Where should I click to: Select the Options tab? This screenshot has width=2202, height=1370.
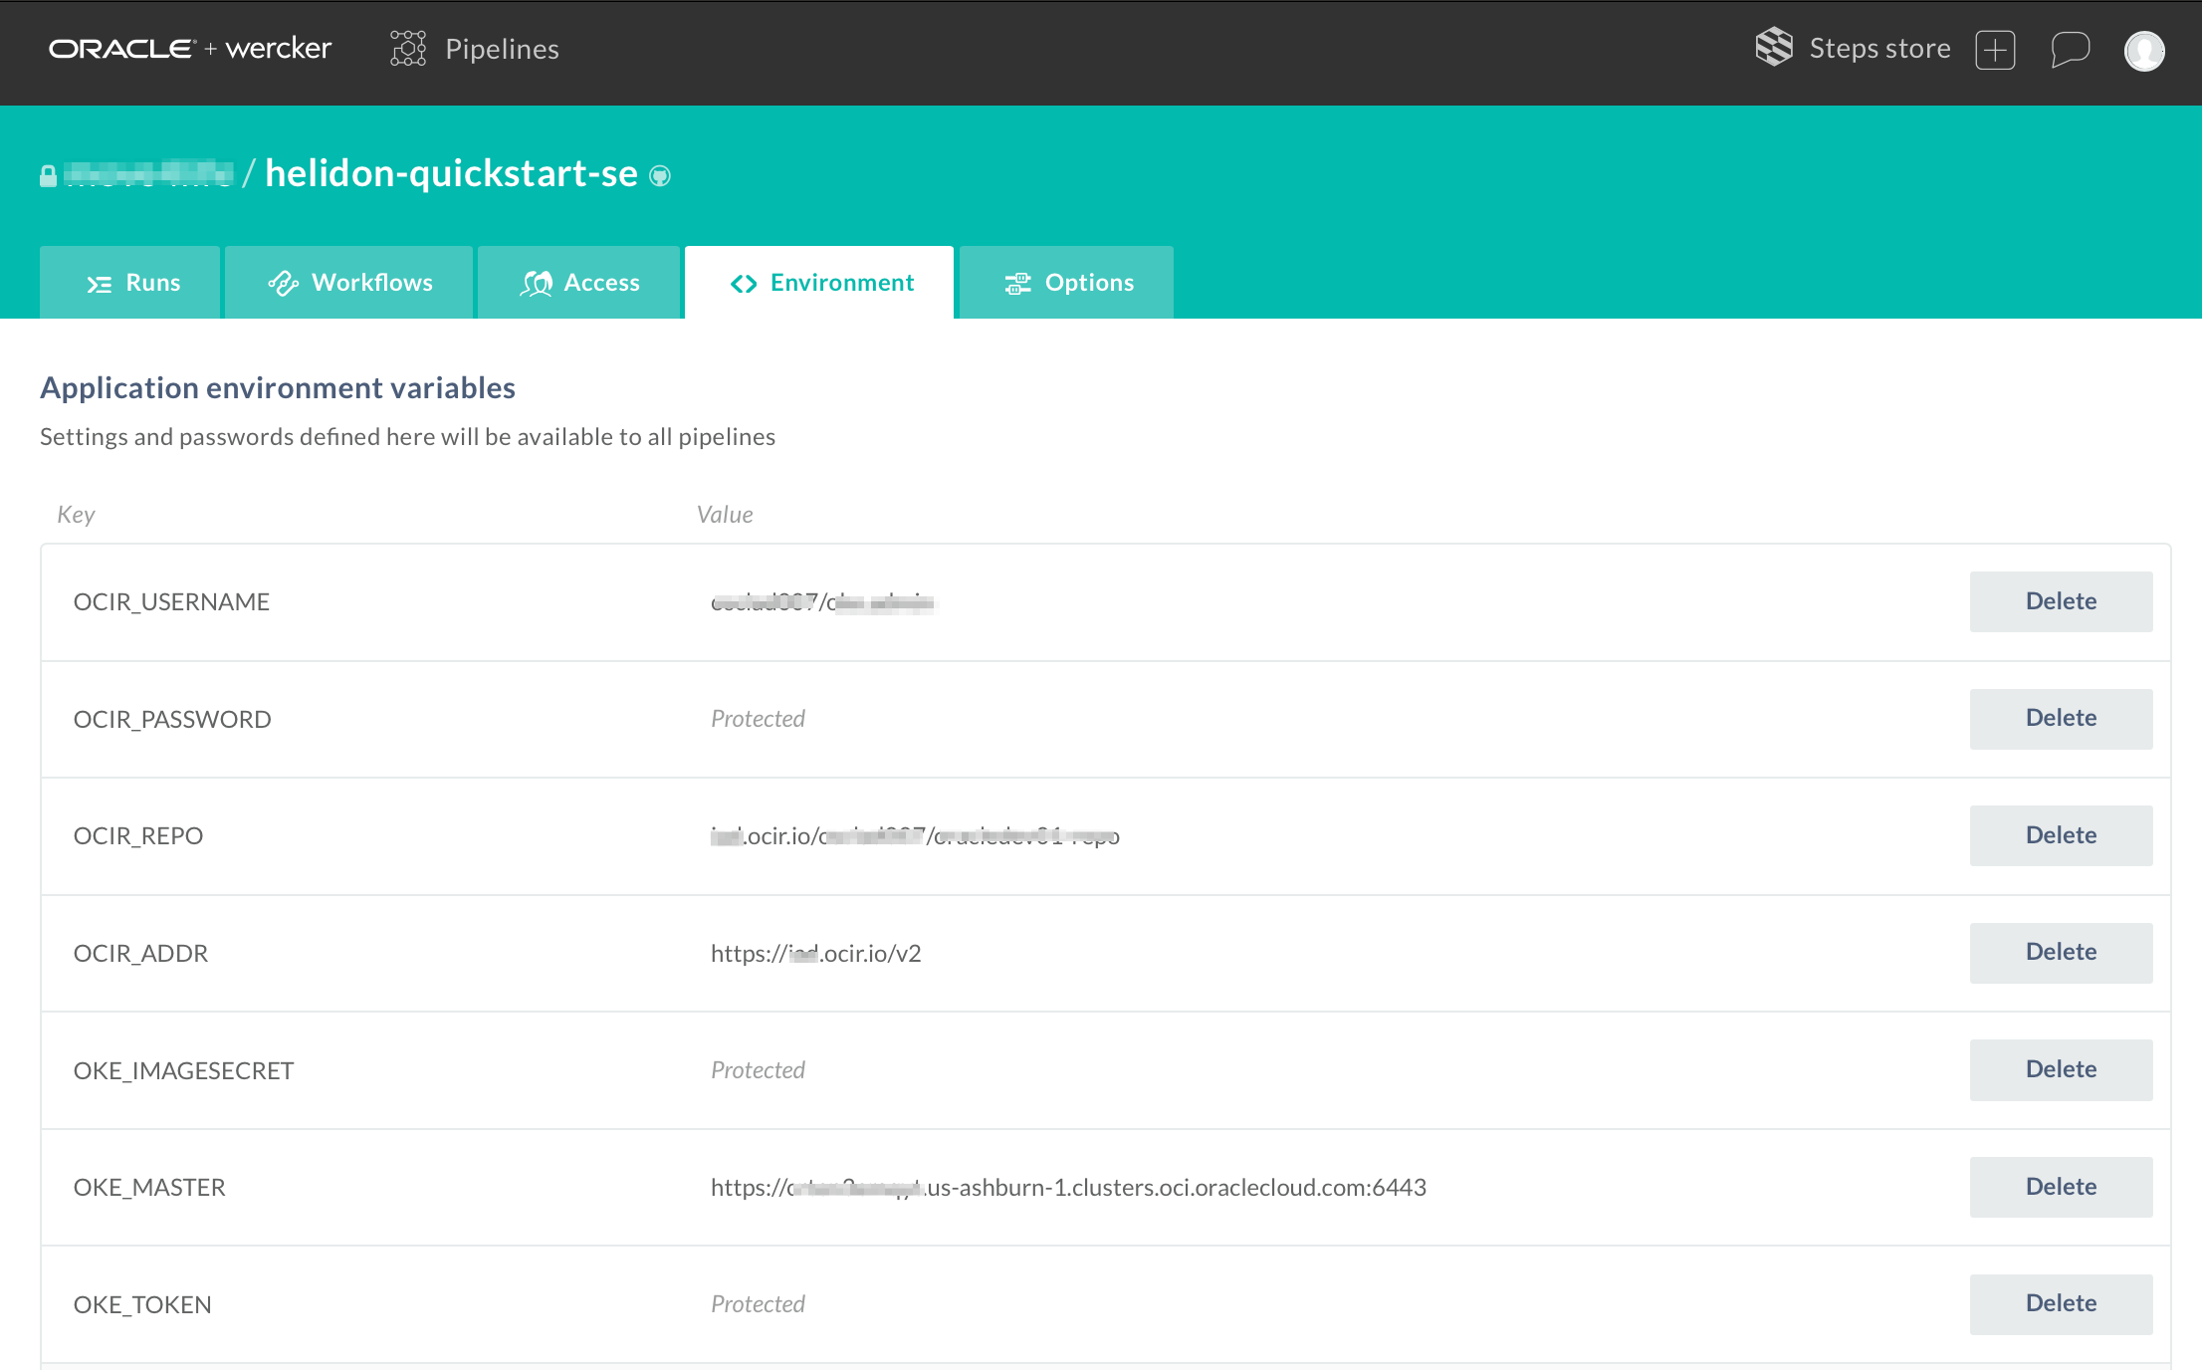pyautogui.click(x=1067, y=283)
